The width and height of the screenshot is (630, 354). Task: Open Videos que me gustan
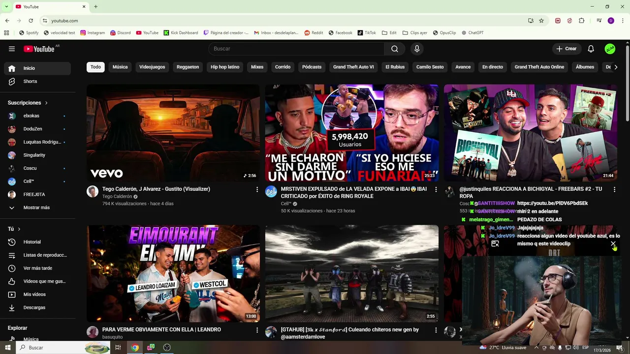[37, 281]
